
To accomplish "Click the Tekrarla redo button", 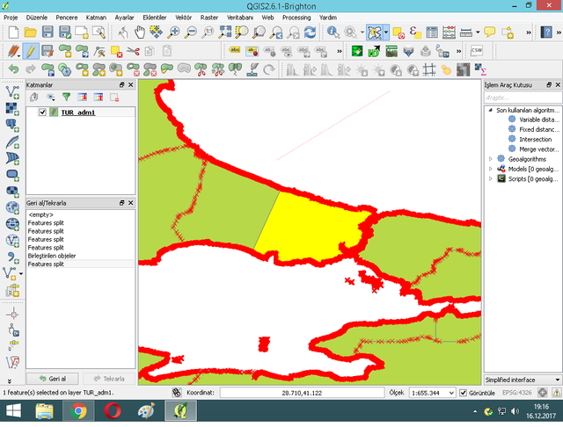I will coord(109,379).
